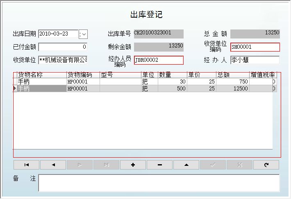Image resolution: width=291 pixels, height=199 pixels.
Task: Select the 货物名称 column header
Action: pos(42,75)
